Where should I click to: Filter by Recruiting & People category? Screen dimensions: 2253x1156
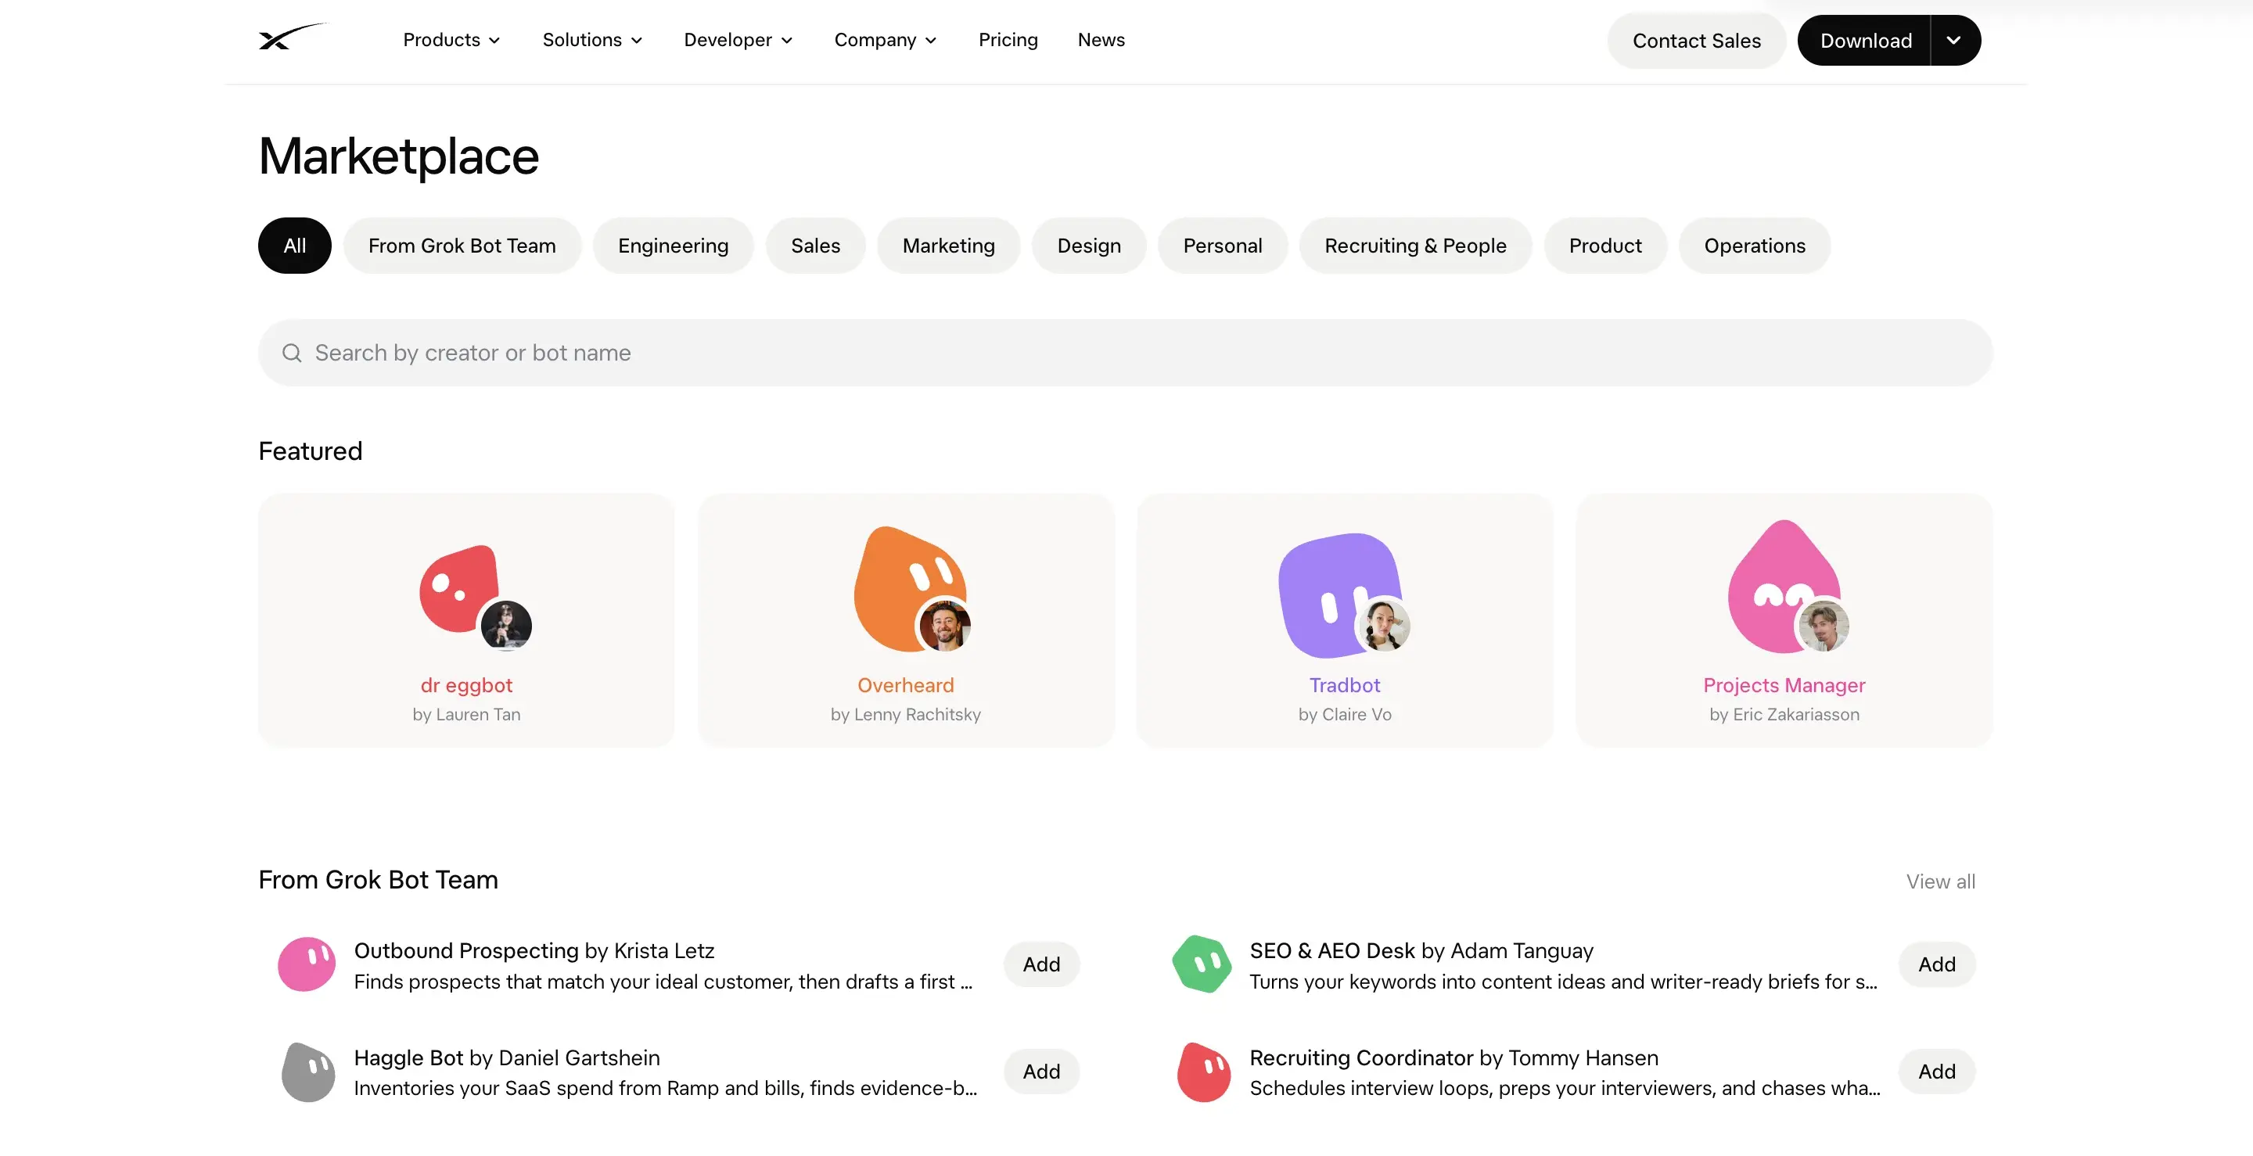click(x=1415, y=246)
